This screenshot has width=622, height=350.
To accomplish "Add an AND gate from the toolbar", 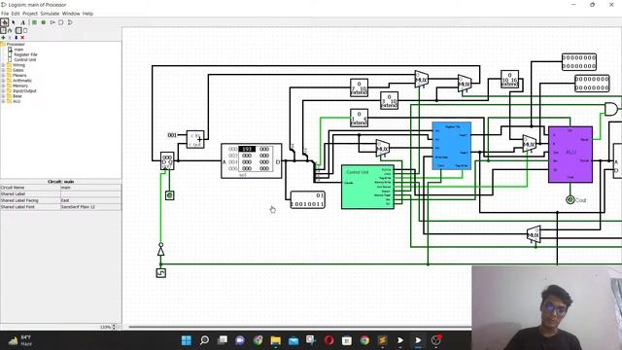I will (61, 22).
